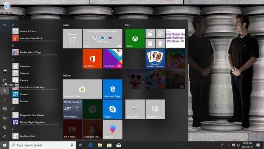This screenshot has width=264, height=149.
Task: Open the Spotify tile
Action: [92, 109]
